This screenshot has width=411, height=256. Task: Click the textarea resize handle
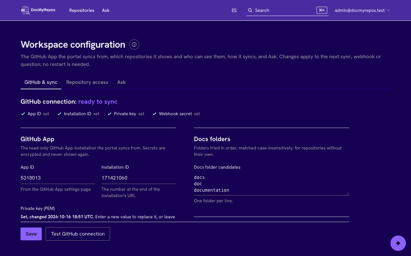[347, 193]
